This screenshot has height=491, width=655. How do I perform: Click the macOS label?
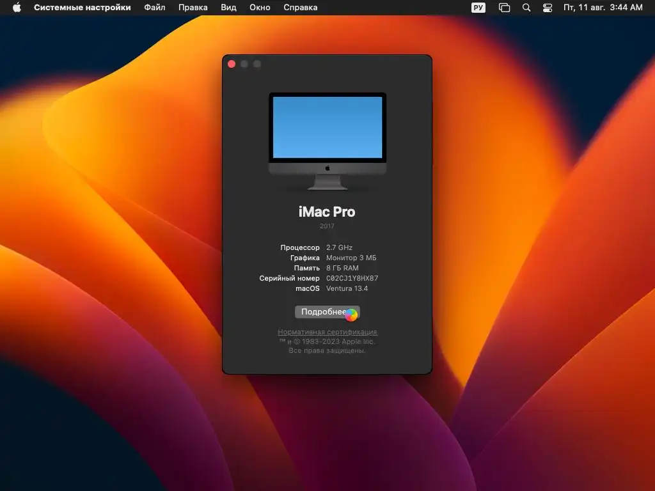(308, 288)
